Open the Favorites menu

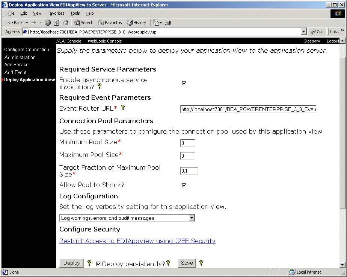coord(56,13)
